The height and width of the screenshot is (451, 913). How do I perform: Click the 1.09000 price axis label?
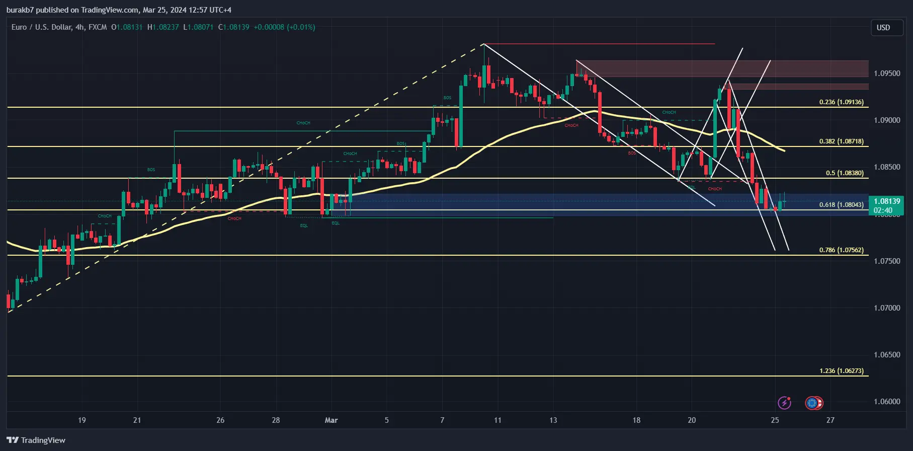[887, 120]
